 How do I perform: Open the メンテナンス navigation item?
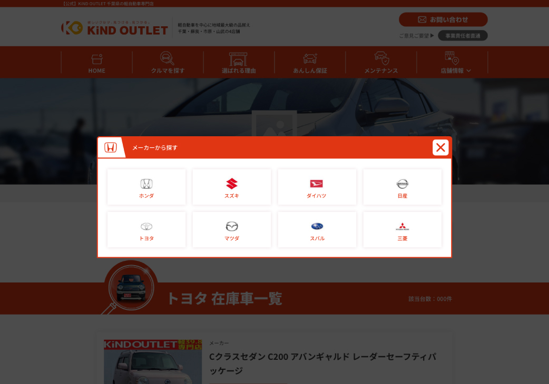coord(381,63)
